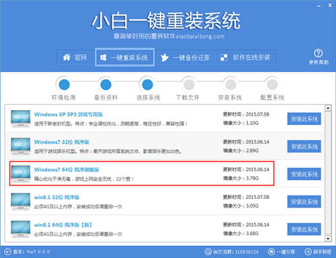Select the Windows7 32位 纯净版 title

point(62,142)
